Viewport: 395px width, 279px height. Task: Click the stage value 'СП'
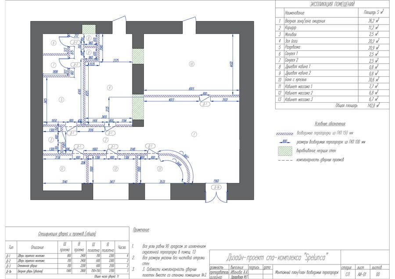[x=348, y=274]
